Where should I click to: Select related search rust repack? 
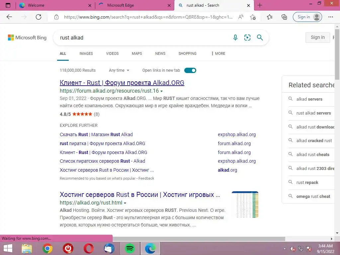click(307, 182)
